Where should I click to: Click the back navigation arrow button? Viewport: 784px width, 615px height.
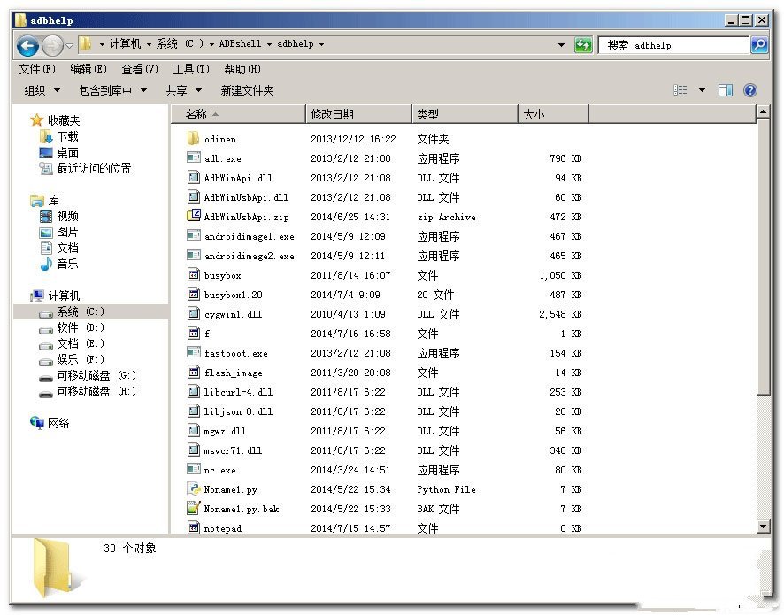click(27, 44)
